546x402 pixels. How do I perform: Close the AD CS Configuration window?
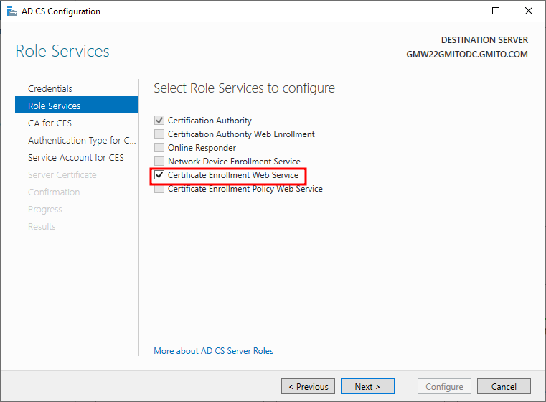[528, 11]
